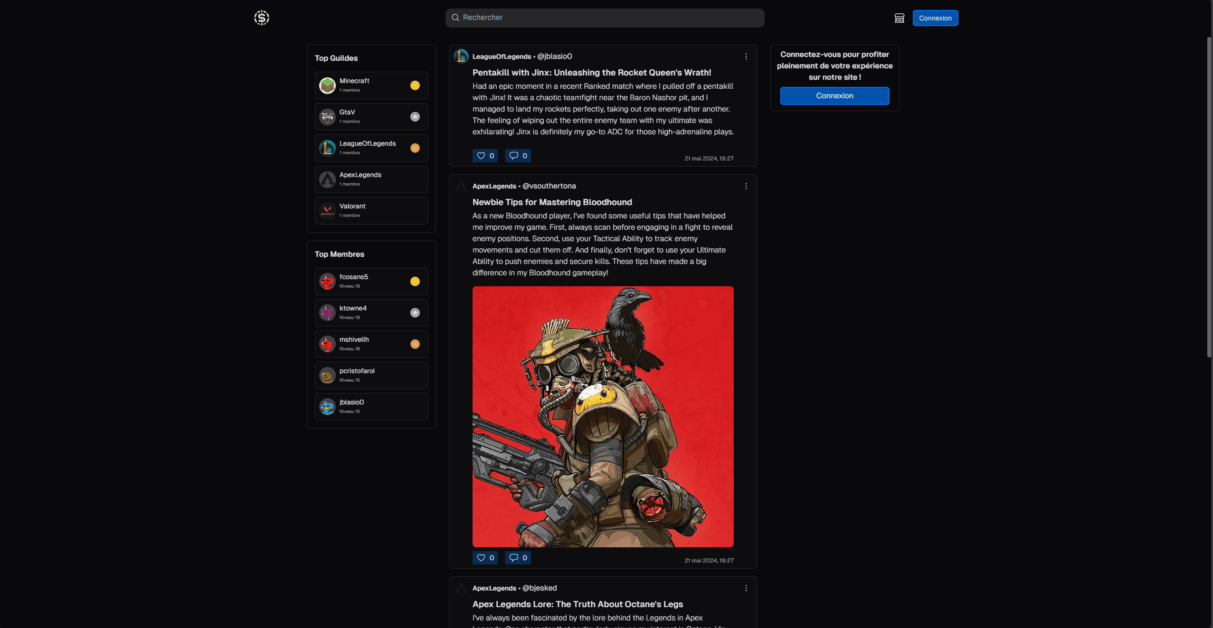Click the @jblasio0 author link on post

pos(554,56)
